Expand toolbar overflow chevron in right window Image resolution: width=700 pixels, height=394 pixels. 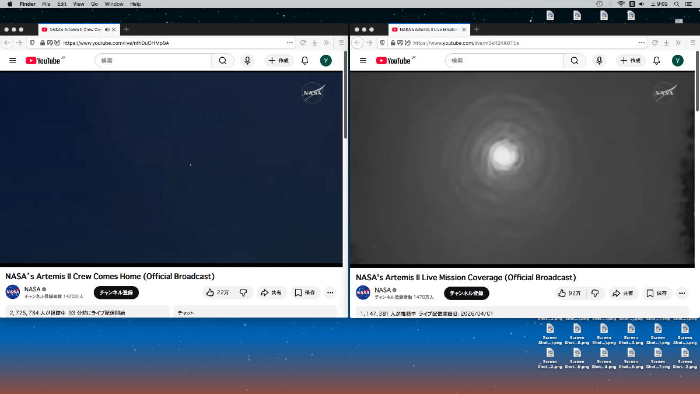pyautogui.click(x=678, y=43)
